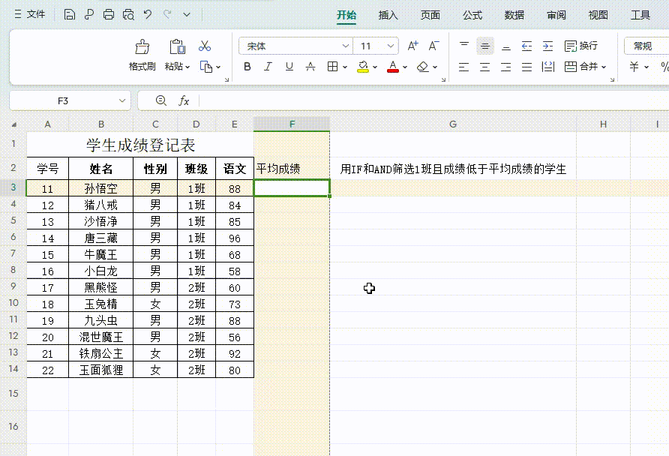
Task: Click the 合并 merge cells button
Action: pos(581,67)
